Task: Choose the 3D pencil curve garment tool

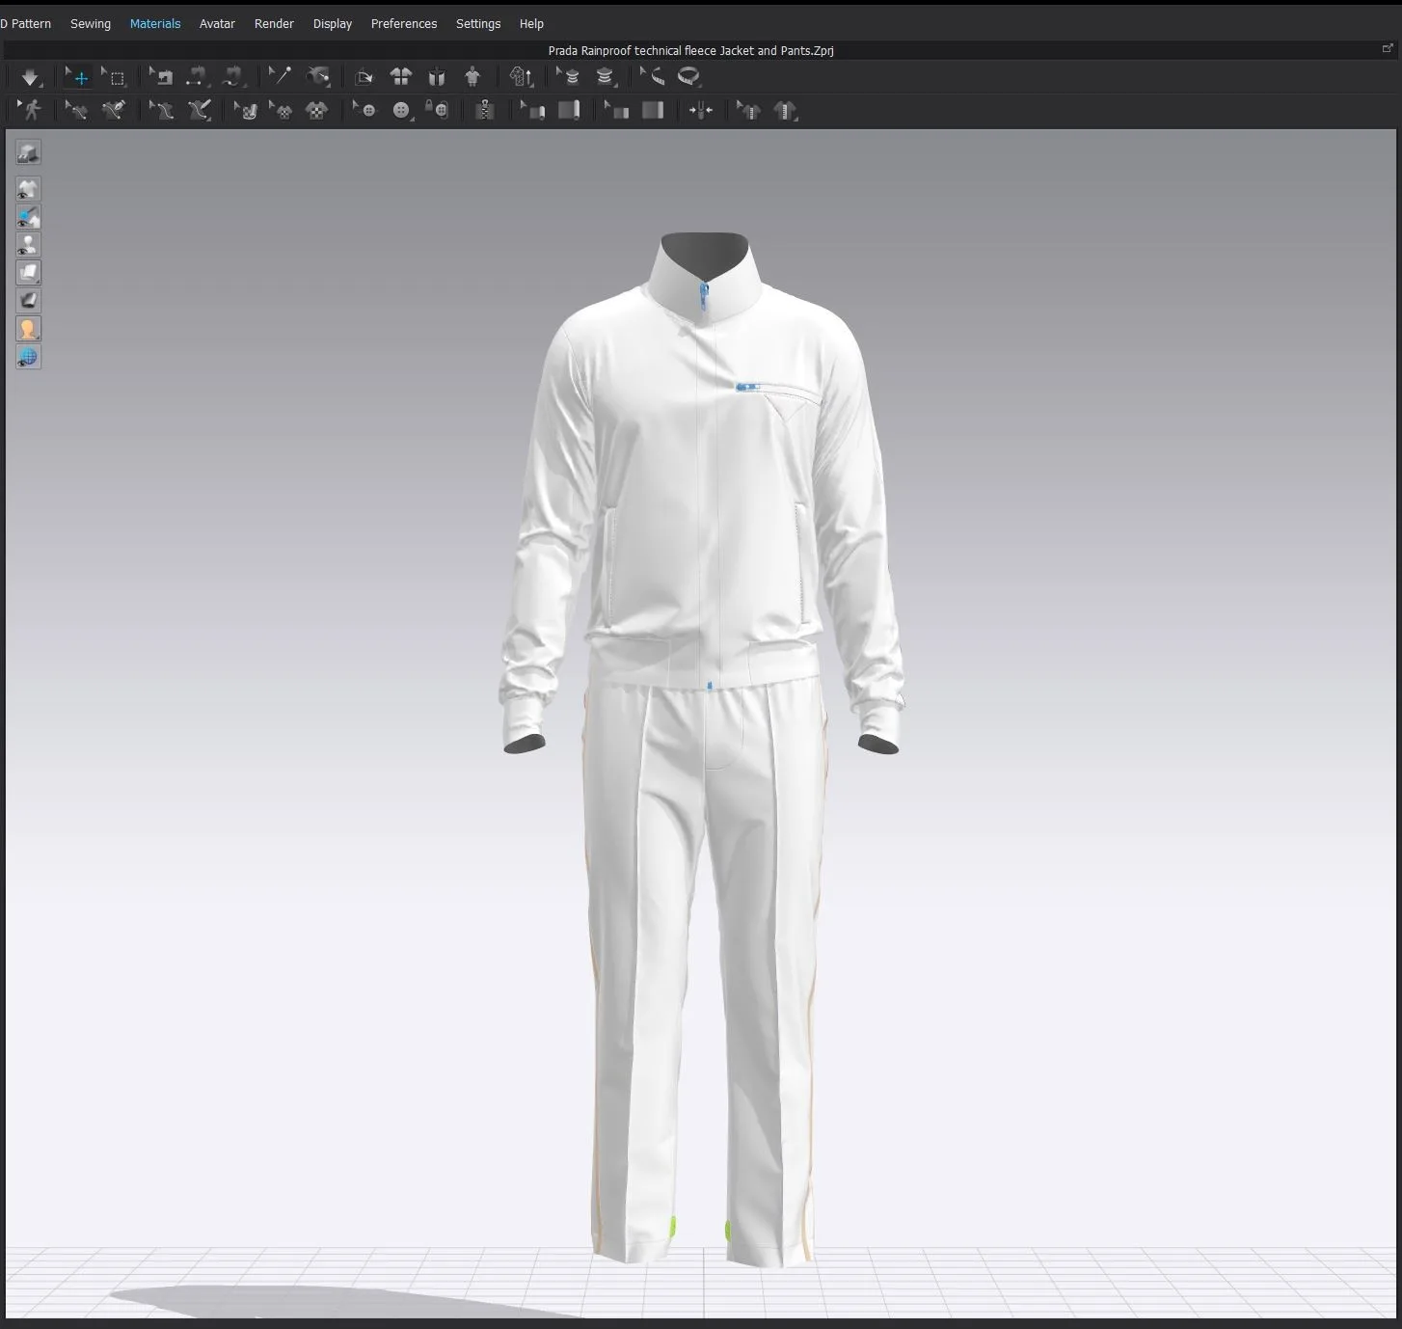Action: point(199,110)
